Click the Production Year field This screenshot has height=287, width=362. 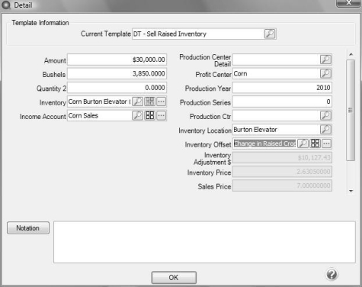pos(282,88)
